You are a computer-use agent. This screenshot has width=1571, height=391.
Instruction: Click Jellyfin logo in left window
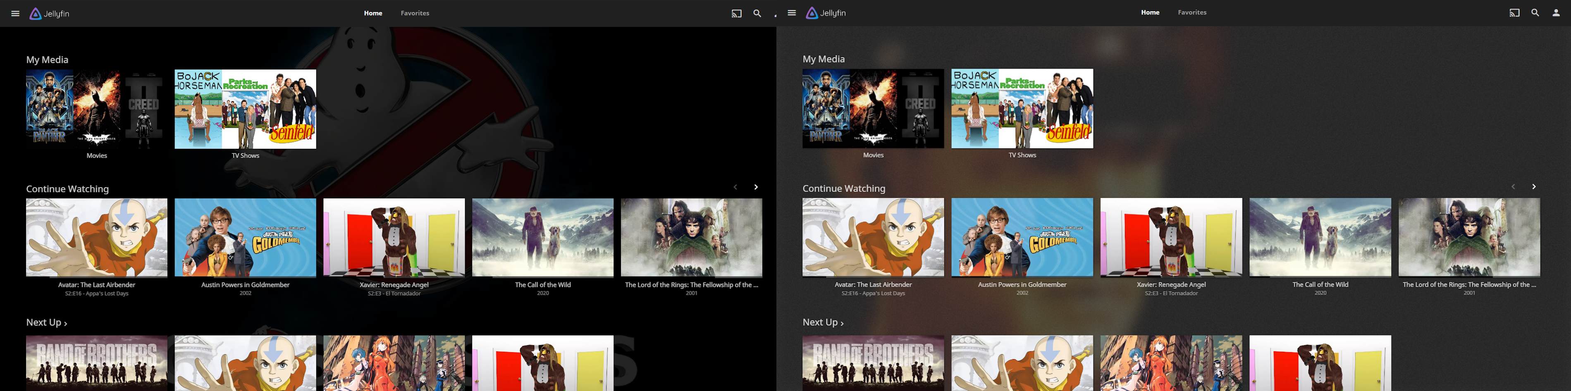[49, 13]
